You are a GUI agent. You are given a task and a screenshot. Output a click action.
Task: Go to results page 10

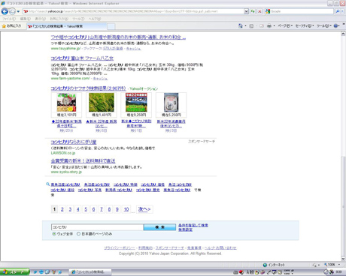(126, 209)
